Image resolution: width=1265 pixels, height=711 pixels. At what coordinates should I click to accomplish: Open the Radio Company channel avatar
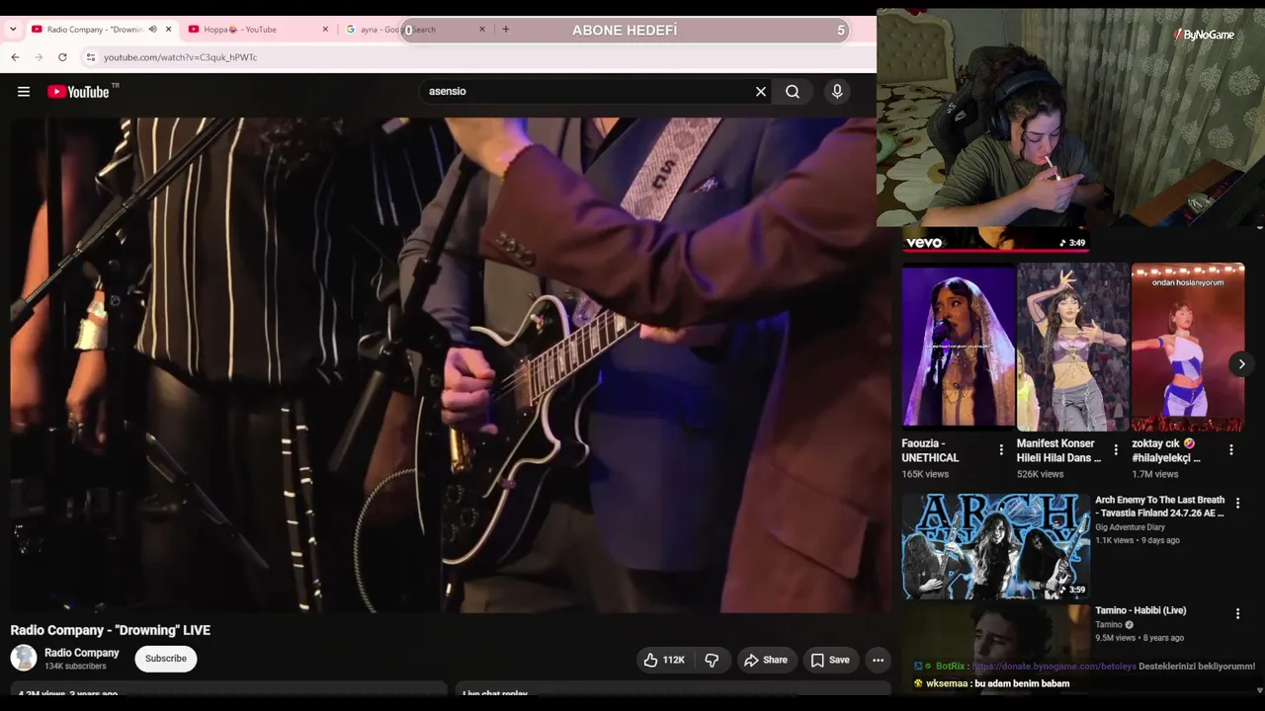(24, 658)
